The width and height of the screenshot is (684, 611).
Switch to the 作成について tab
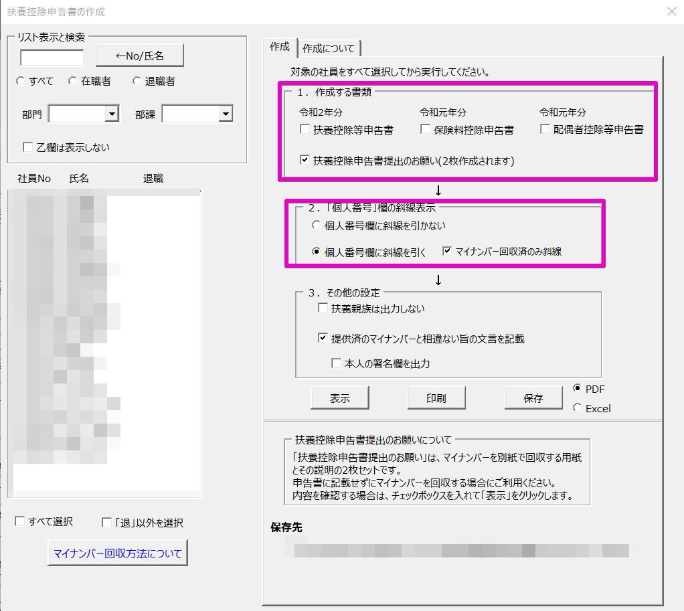(x=329, y=48)
